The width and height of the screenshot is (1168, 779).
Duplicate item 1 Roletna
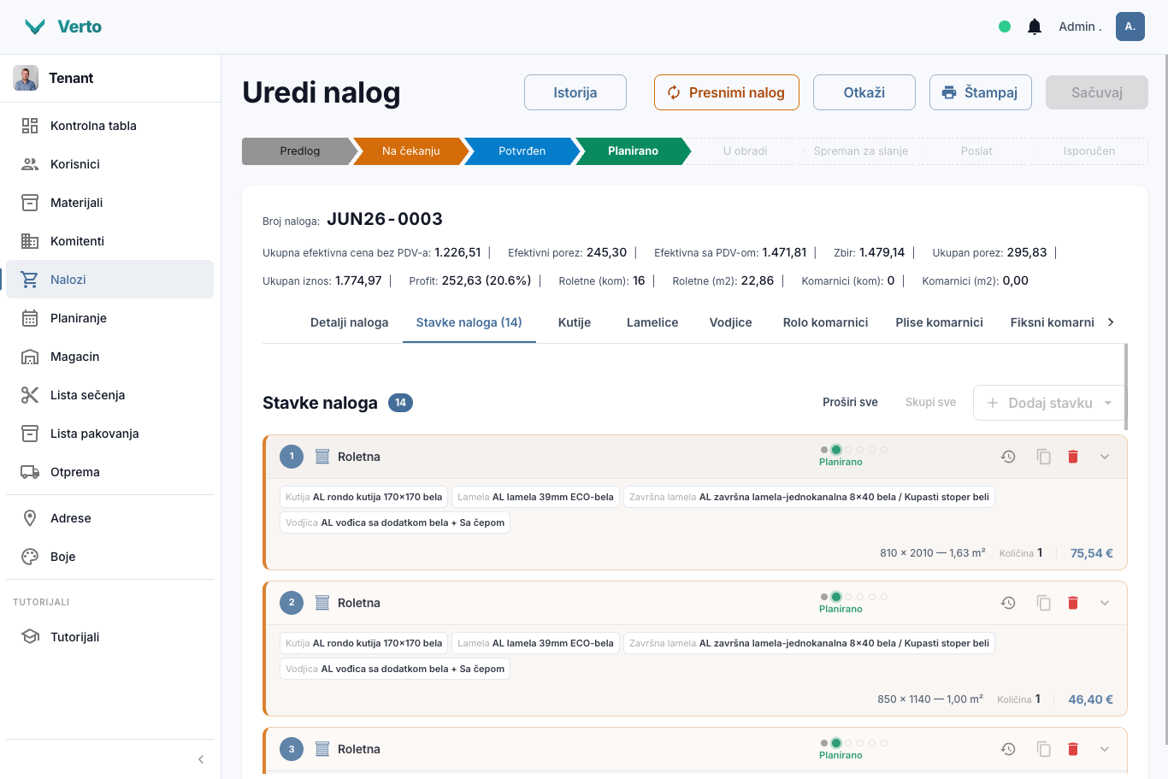point(1043,457)
